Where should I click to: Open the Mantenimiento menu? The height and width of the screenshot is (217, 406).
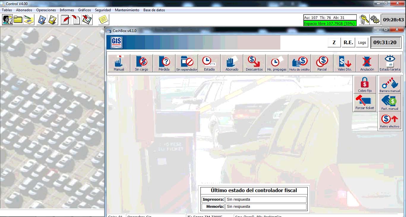[127, 10]
